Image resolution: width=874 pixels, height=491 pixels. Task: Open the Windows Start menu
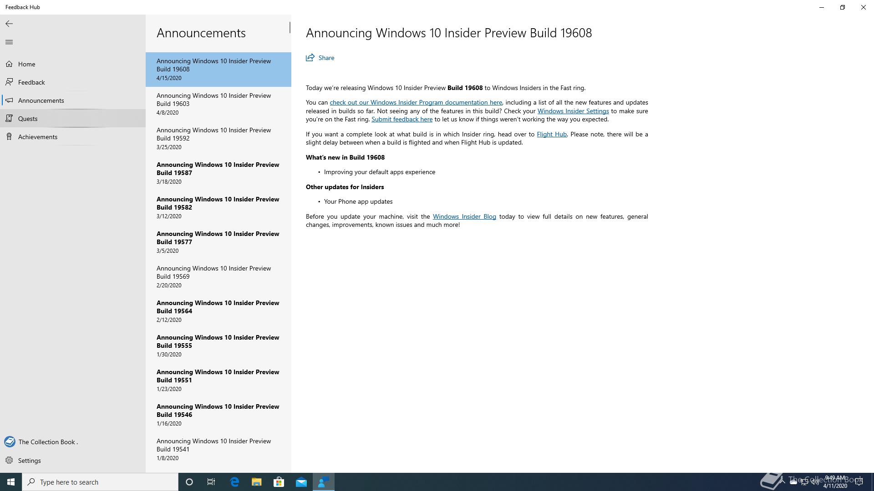(11, 482)
